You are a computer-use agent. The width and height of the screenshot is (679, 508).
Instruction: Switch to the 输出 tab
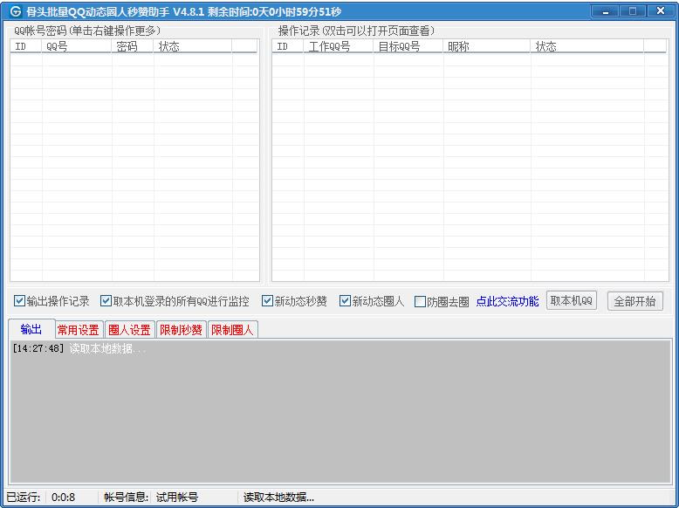pyautogui.click(x=31, y=329)
